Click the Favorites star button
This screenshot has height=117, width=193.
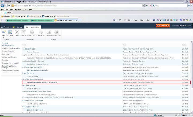[x=5, y=16]
